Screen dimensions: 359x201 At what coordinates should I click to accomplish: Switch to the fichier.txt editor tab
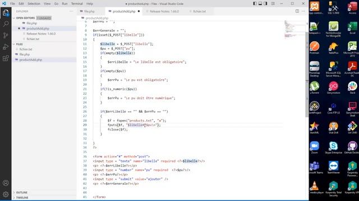pos(199,11)
